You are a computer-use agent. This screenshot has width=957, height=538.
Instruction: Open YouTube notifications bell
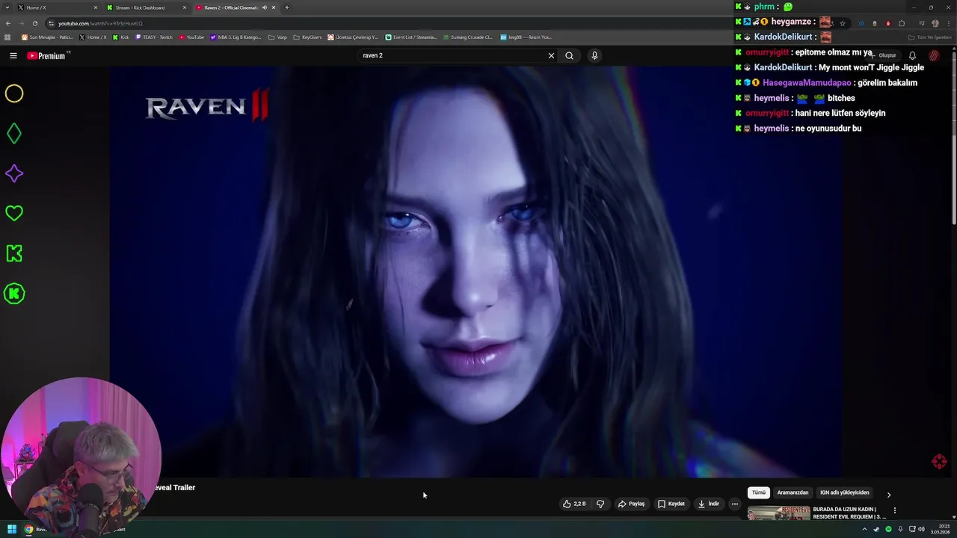[x=912, y=55]
